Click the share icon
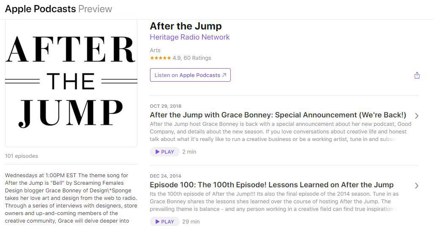Image resolution: width=434 pixels, height=226 pixels. click(x=417, y=75)
